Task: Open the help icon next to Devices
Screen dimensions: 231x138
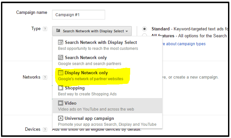Action: 45,129
